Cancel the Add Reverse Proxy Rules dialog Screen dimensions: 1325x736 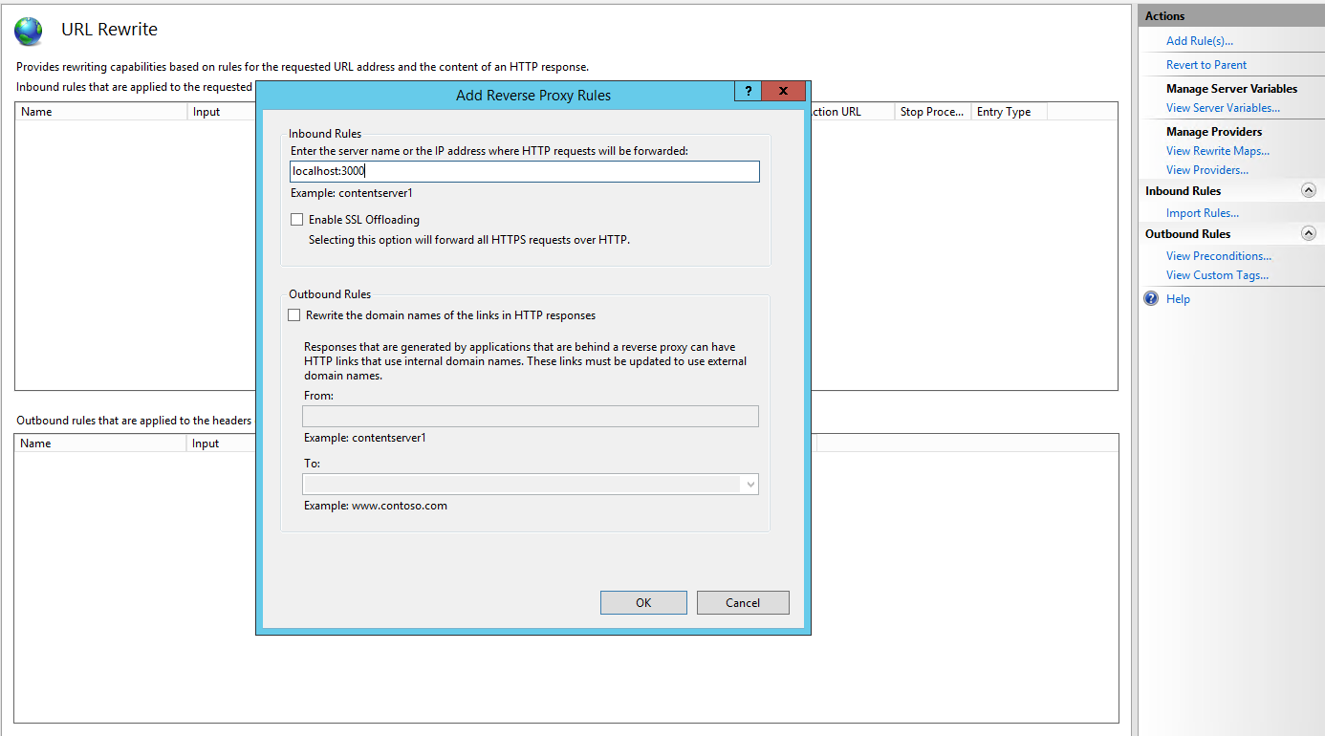pos(743,602)
